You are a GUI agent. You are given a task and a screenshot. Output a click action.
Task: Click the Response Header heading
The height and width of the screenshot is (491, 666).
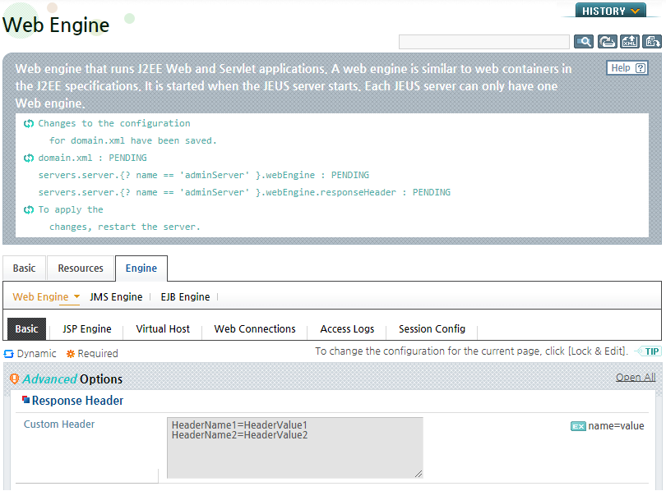[77, 400]
